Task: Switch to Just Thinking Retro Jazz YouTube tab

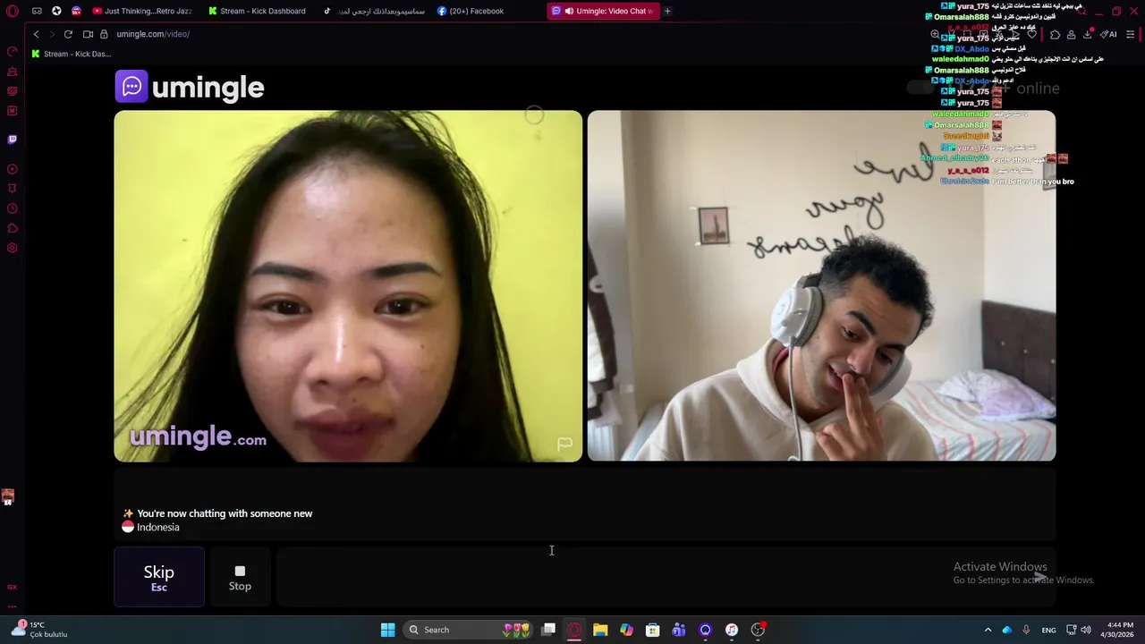Action: [141, 11]
